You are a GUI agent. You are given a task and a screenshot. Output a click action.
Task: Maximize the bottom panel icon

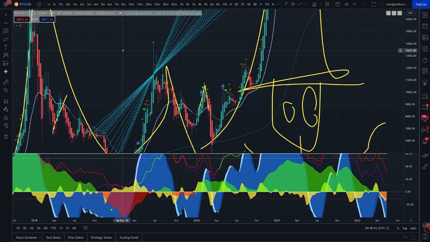(x=413, y=238)
